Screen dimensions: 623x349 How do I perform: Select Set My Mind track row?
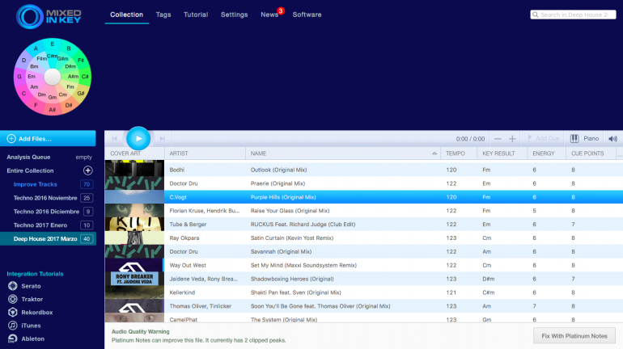(363, 265)
